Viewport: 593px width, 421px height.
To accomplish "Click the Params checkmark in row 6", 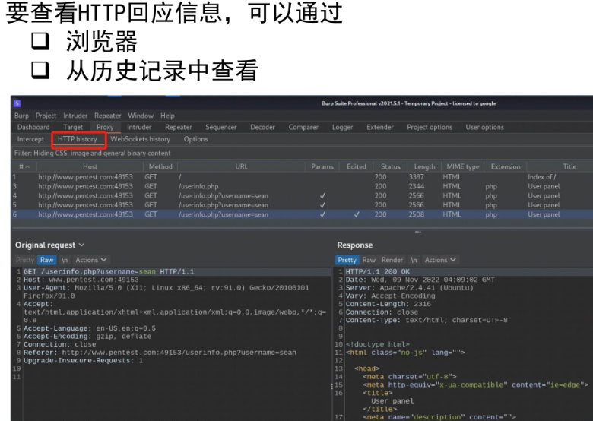I will tap(322, 214).
